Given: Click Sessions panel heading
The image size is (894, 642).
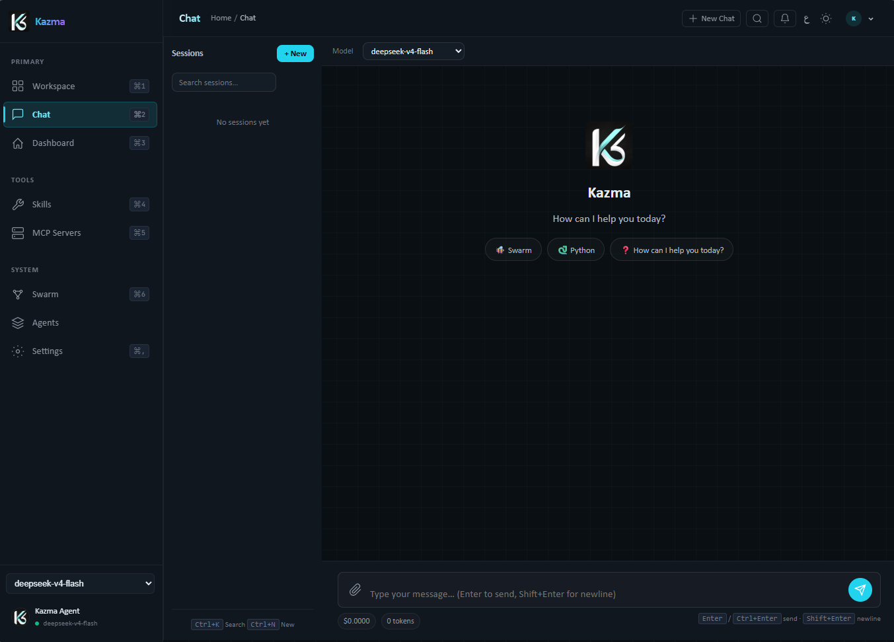Looking at the screenshot, I should [188, 54].
